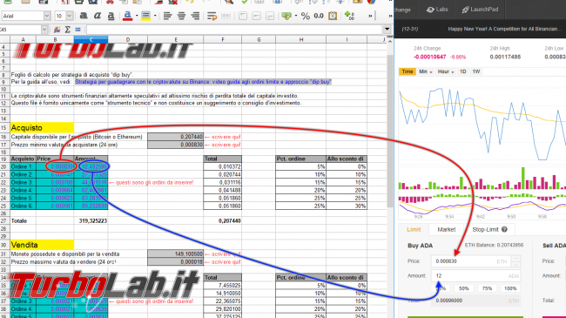Open the Hour interval dropdown on chart
566x318 pixels.
point(446,71)
